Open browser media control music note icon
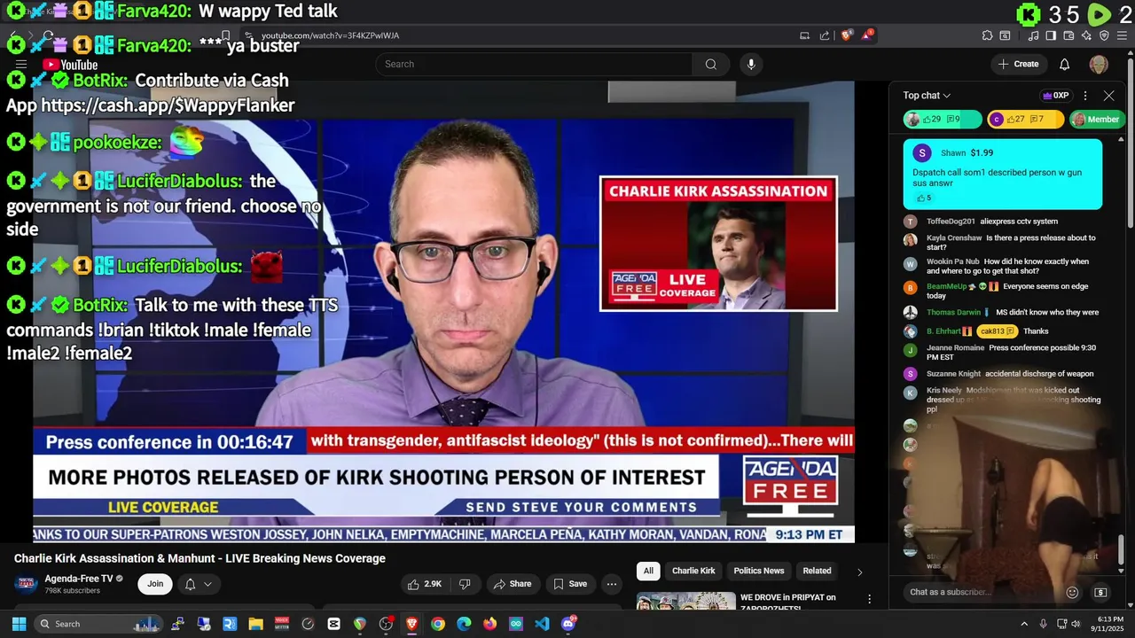1135x638 pixels. (1033, 35)
